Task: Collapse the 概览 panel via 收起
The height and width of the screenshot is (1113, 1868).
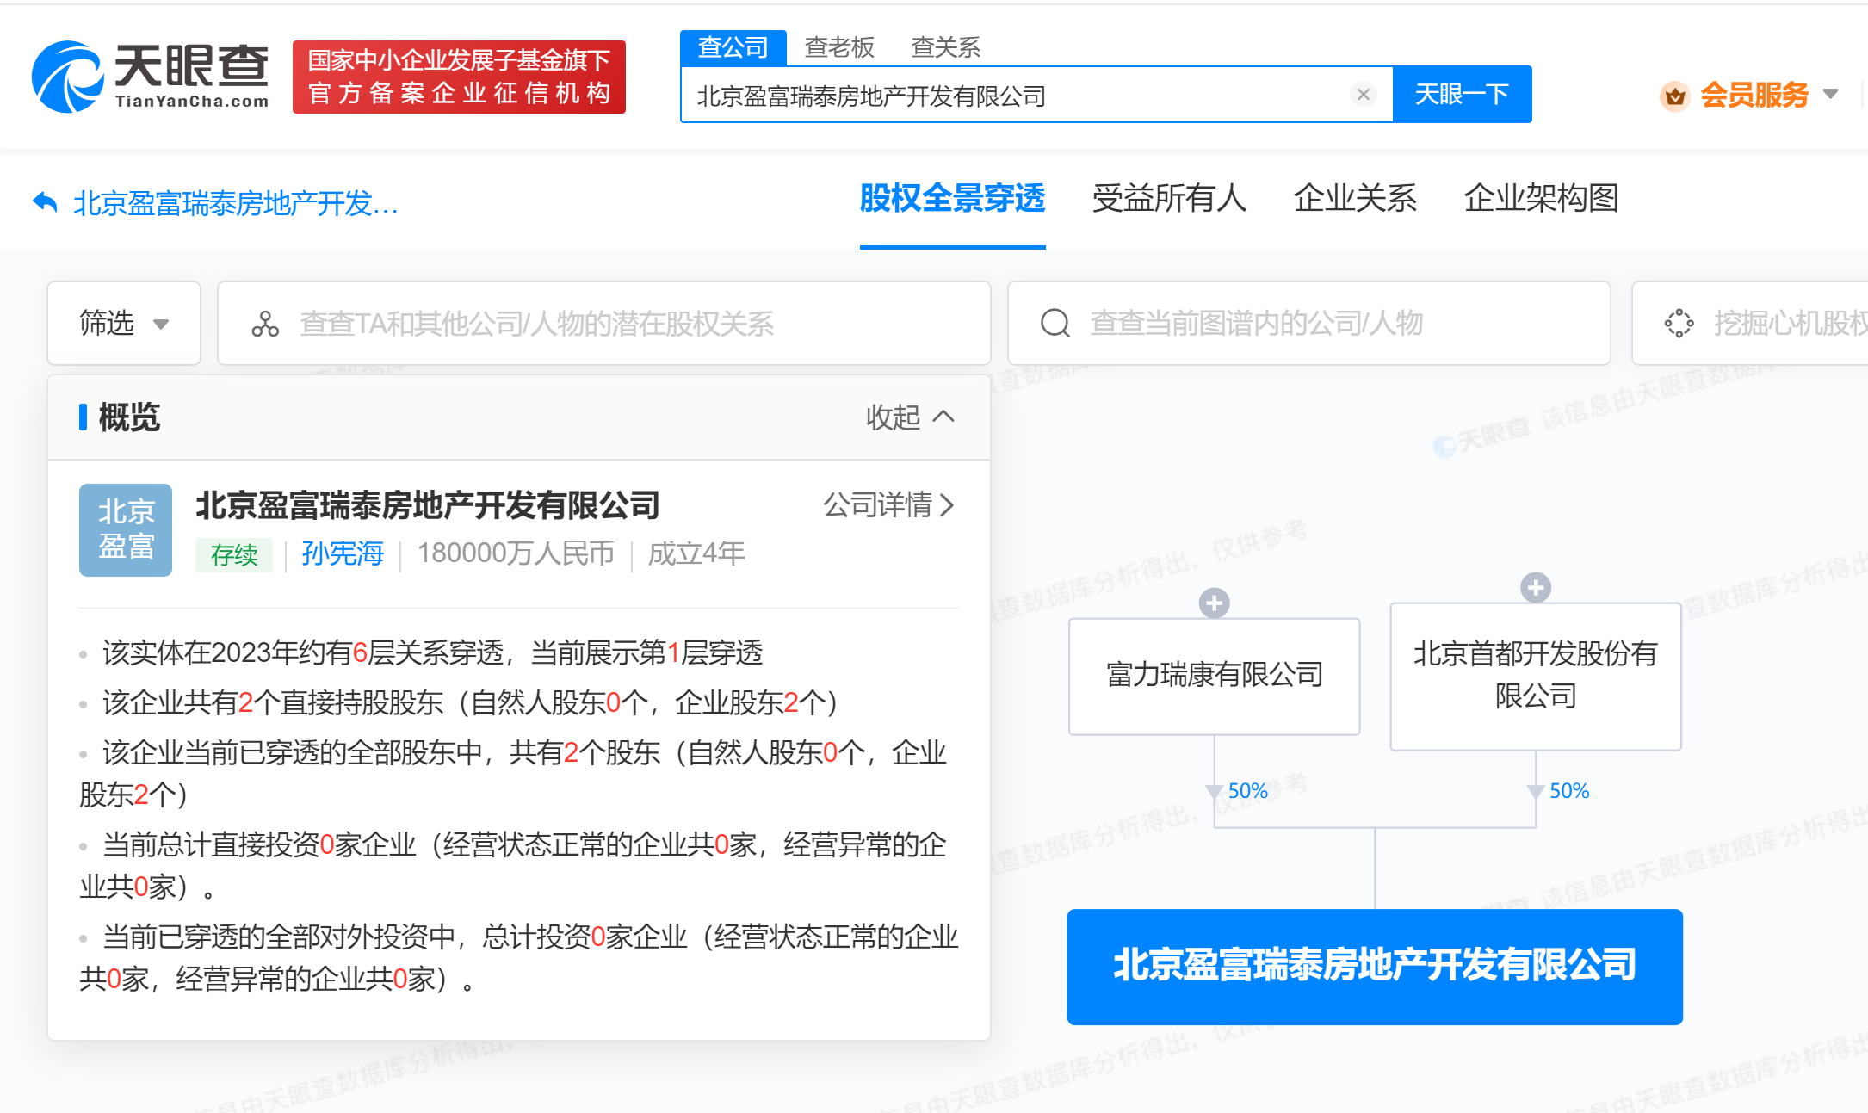Action: tap(910, 417)
